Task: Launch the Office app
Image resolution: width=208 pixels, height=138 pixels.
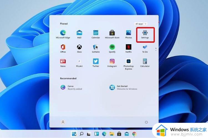Action: (x=63, y=49)
